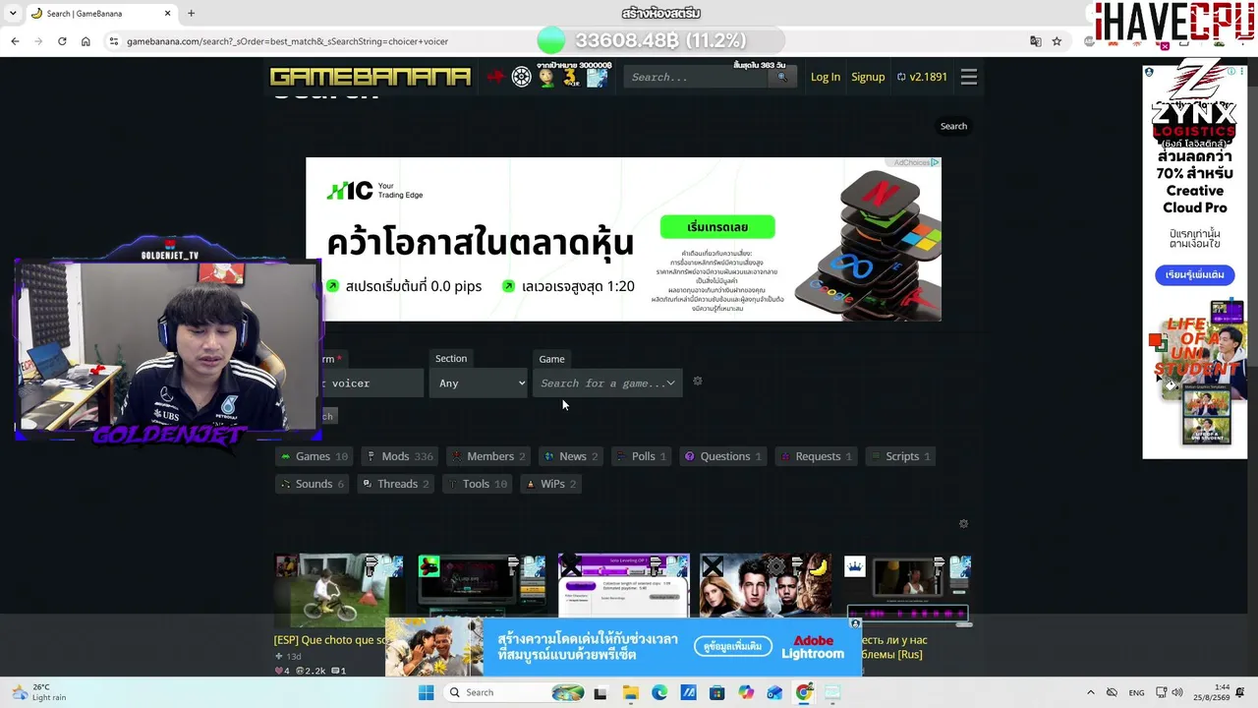Bookmark this page with the star icon
Screen dimensions: 1258x708
point(1057,41)
